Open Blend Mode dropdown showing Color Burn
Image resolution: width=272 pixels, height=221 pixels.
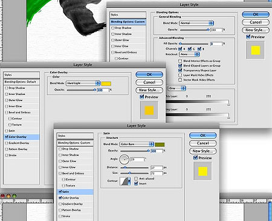tap(137, 144)
